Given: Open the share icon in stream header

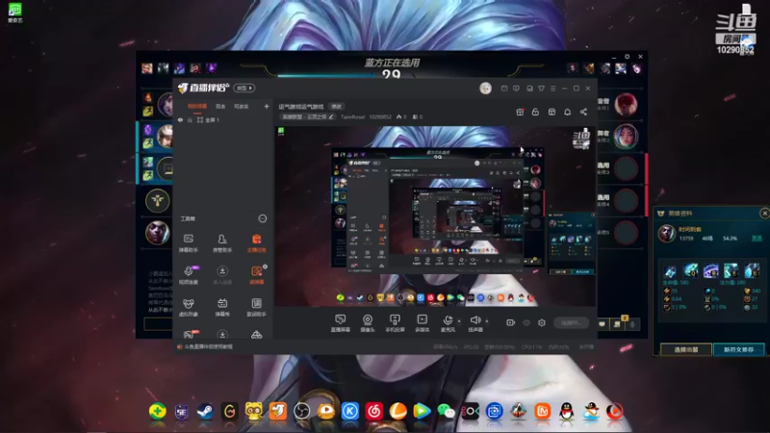Looking at the screenshot, I should (x=583, y=112).
